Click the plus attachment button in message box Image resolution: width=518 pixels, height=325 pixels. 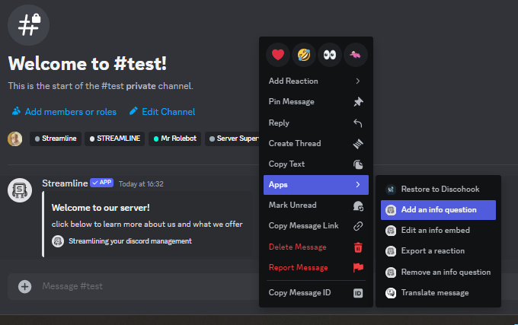(25, 286)
